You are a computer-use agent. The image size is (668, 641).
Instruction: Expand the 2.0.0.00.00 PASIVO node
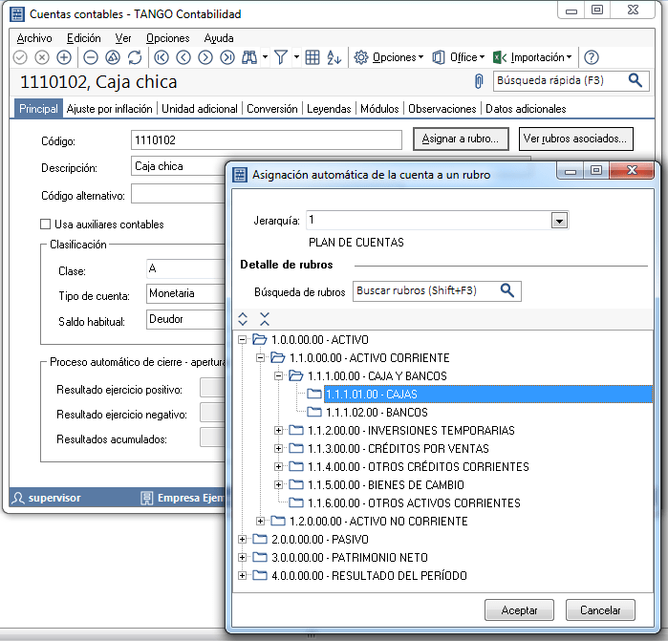click(243, 540)
